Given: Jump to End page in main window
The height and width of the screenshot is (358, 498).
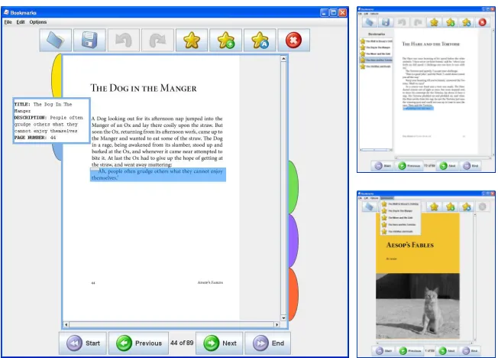Looking at the screenshot, I should tap(268, 343).
